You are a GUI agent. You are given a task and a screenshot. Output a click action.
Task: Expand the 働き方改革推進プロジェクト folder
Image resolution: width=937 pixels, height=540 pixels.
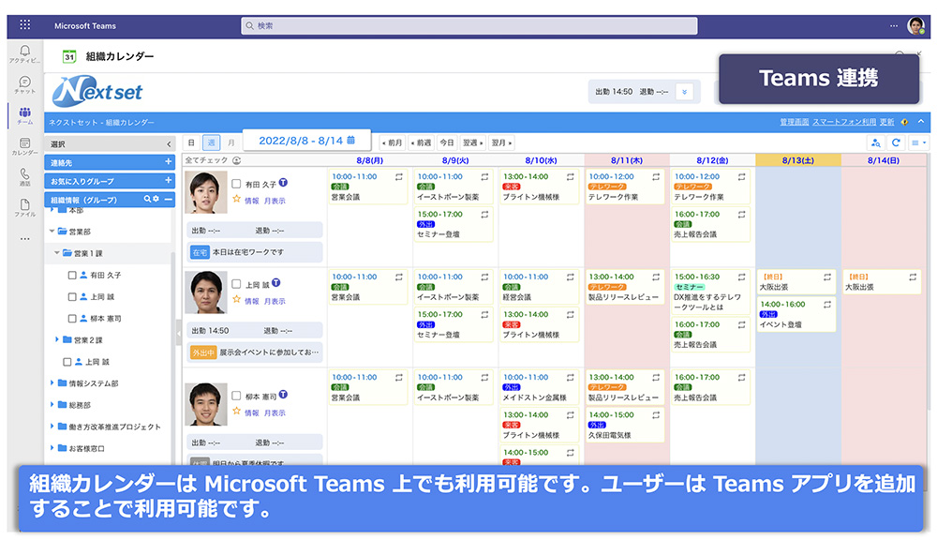(52, 427)
